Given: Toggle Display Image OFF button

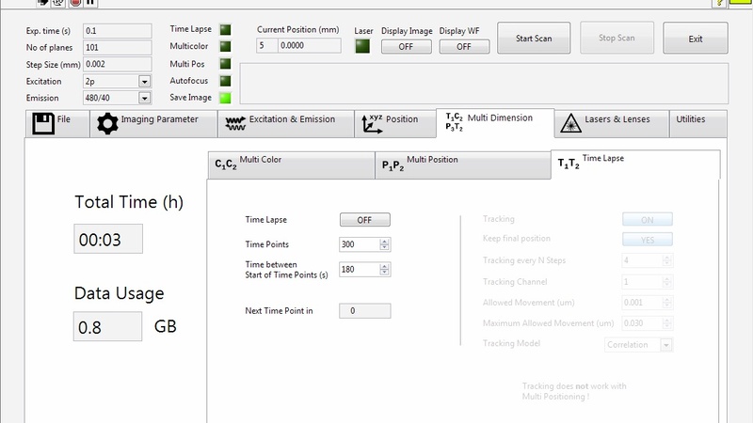Looking at the screenshot, I should point(407,47).
